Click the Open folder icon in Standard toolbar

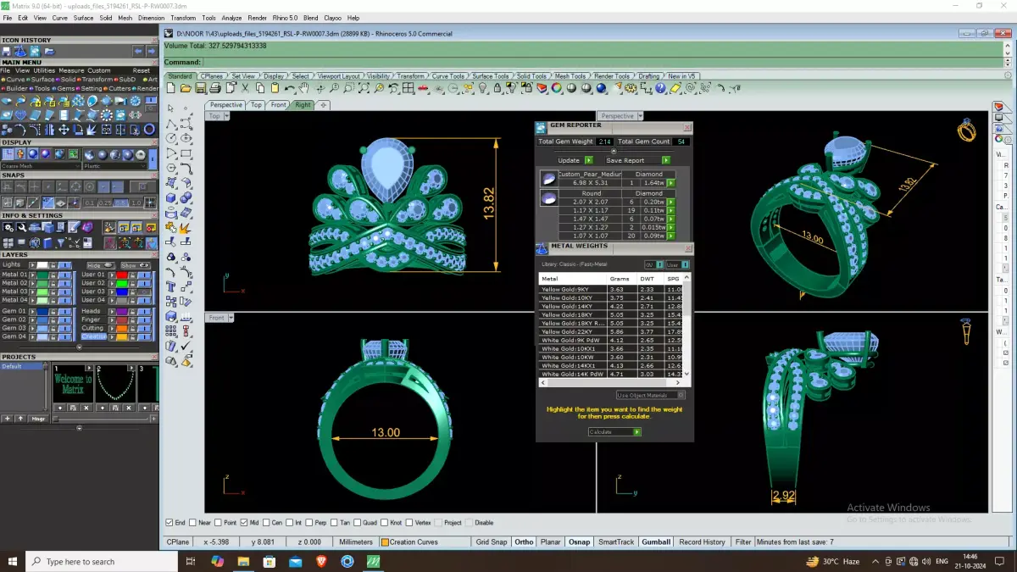pyautogui.click(x=186, y=87)
